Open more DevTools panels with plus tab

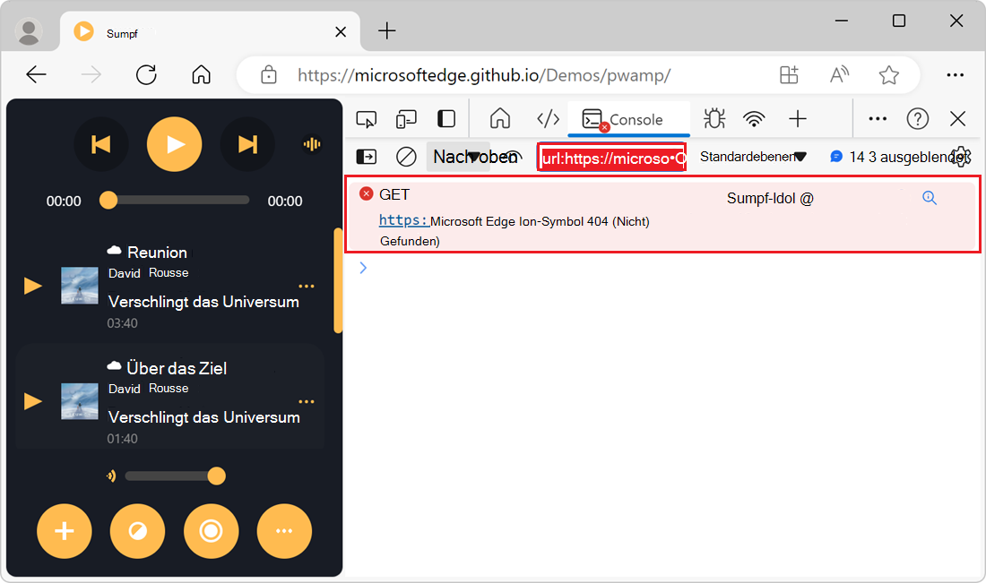(798, 118)
